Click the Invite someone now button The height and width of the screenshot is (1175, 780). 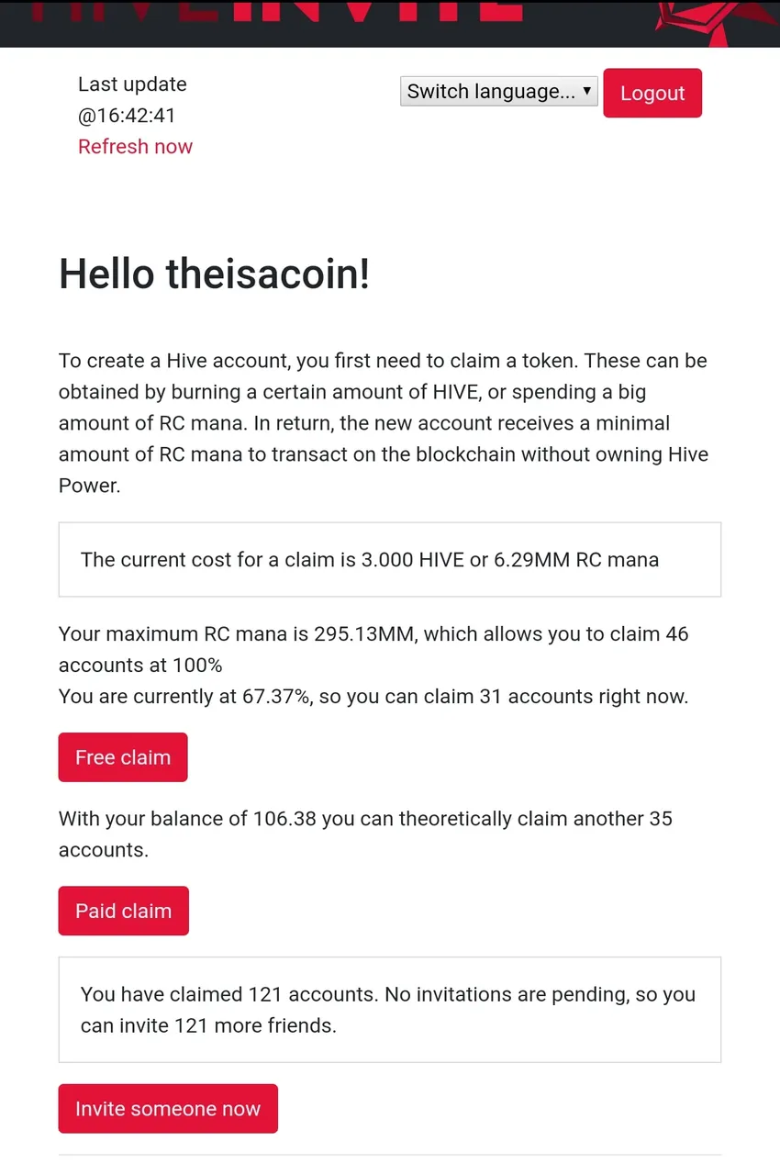(x=168, y=1109)
